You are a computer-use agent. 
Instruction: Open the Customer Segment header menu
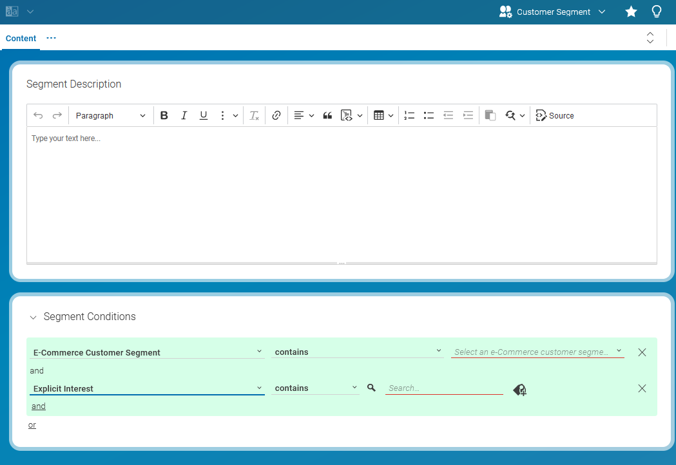coord(601,12)
